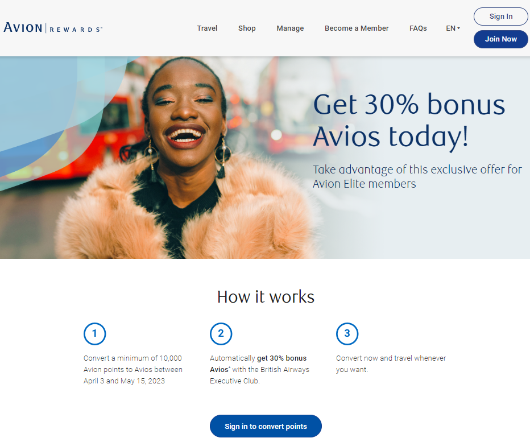Open the Travel menu
The width and height of the screenshot is (530, 442).
click(207, 28)
